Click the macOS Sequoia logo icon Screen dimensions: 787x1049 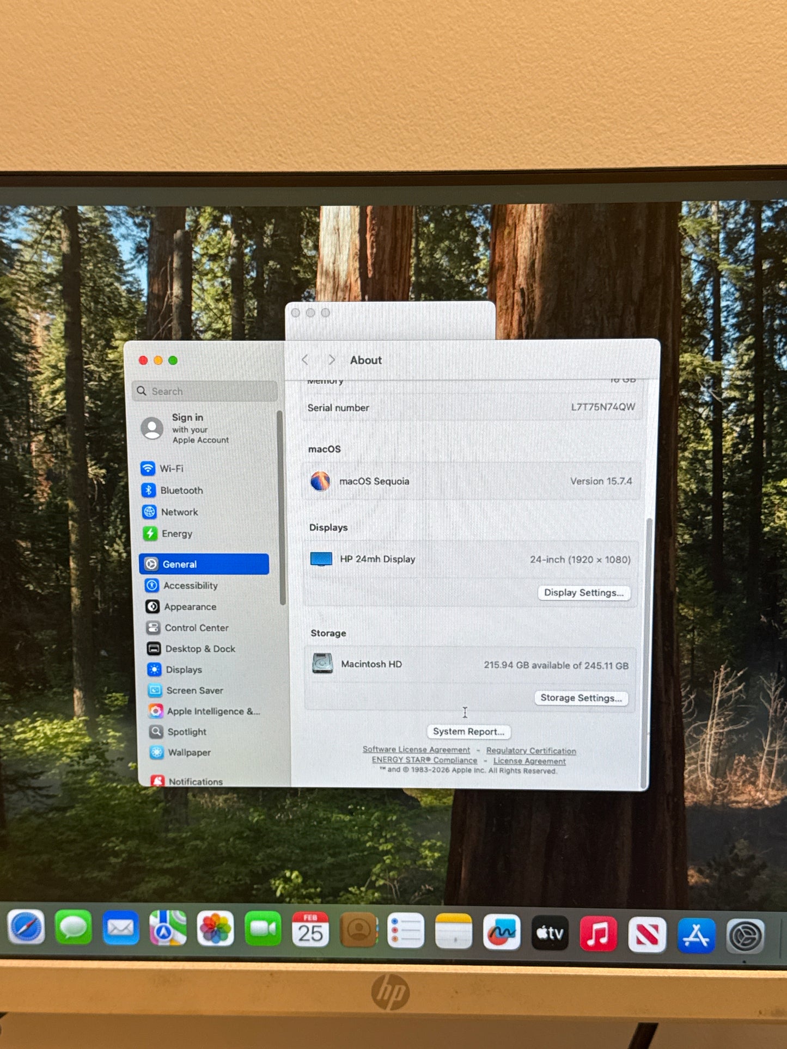click(320, 481)
